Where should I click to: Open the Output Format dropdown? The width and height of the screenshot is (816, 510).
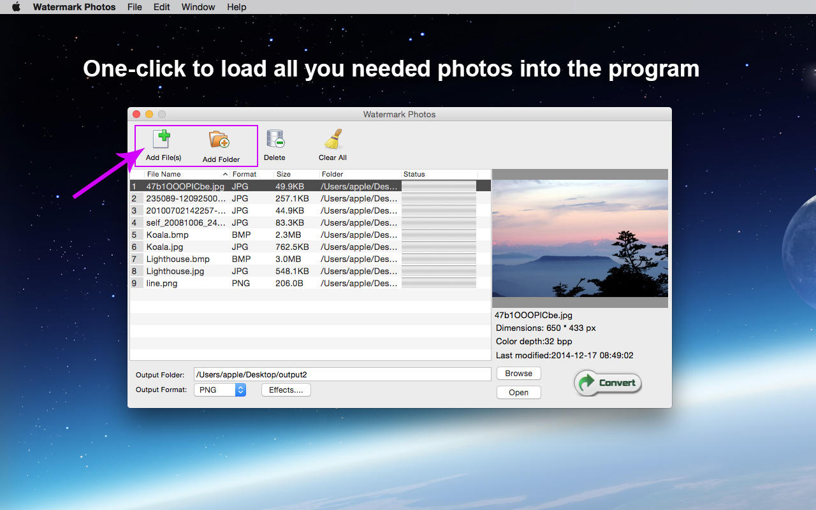(x=220, y=390)
